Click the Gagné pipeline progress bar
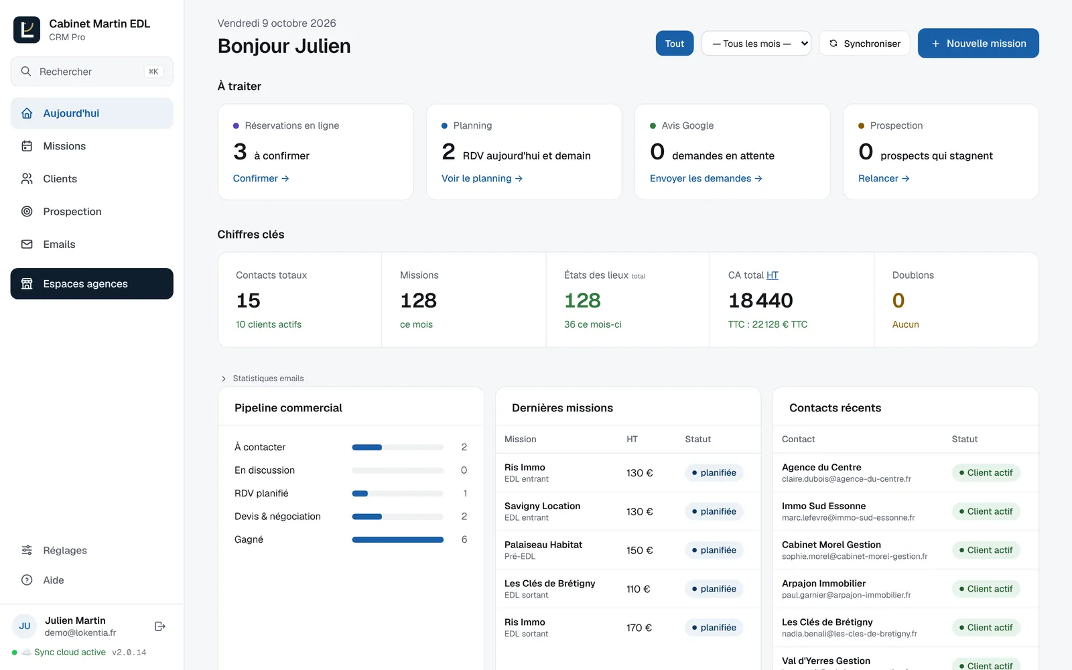 [398, 539]
